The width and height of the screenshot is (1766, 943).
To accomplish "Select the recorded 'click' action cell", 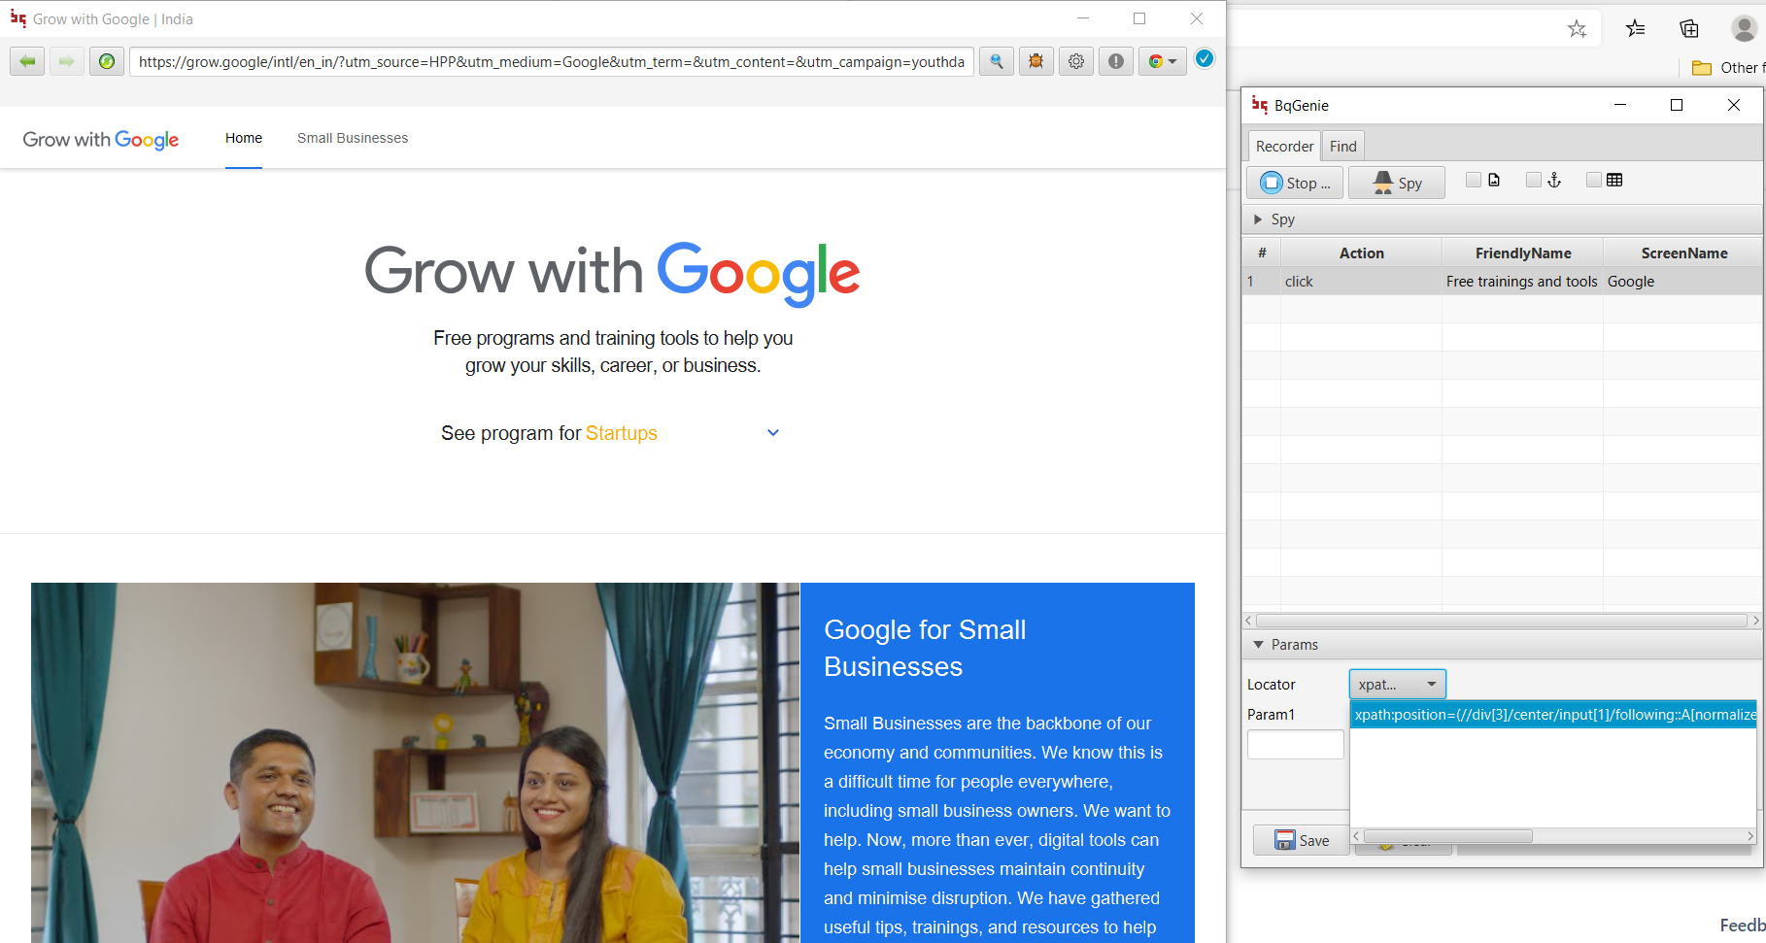I will point(1361,282).
